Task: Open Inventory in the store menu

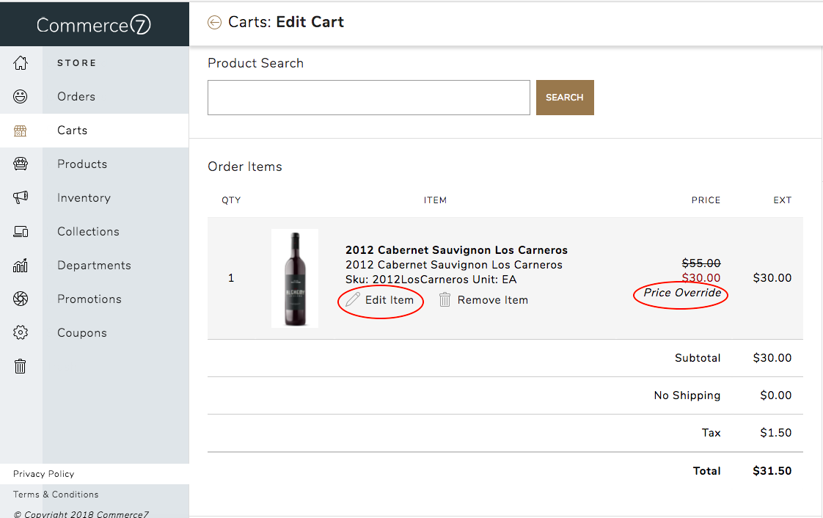Action: tap(84, 198)
